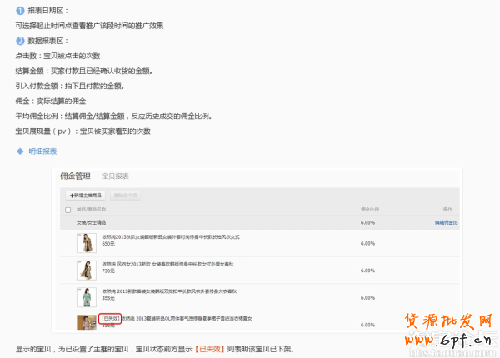This screenshot has width=500, height=358.
Task: Open the fourth product thumbnail marked 已失效
Action: pos(85,321)
